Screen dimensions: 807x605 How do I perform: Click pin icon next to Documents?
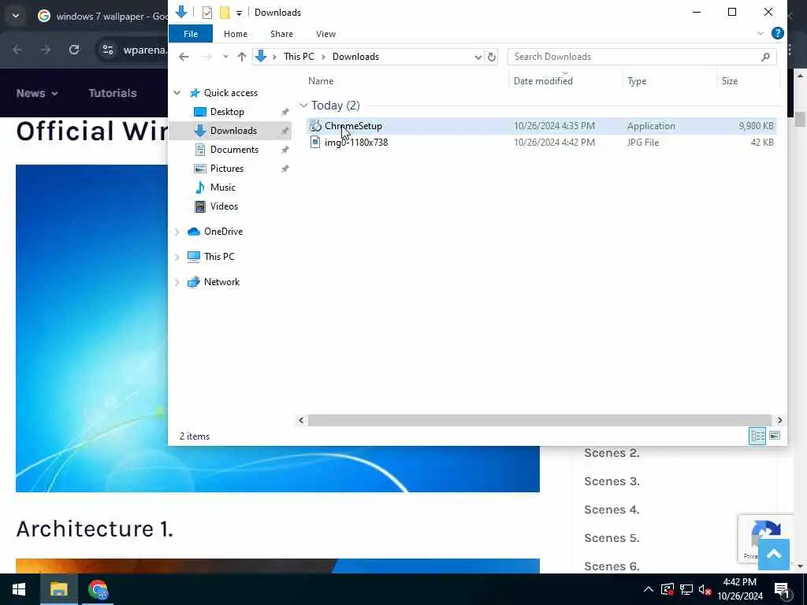[284, 150]
